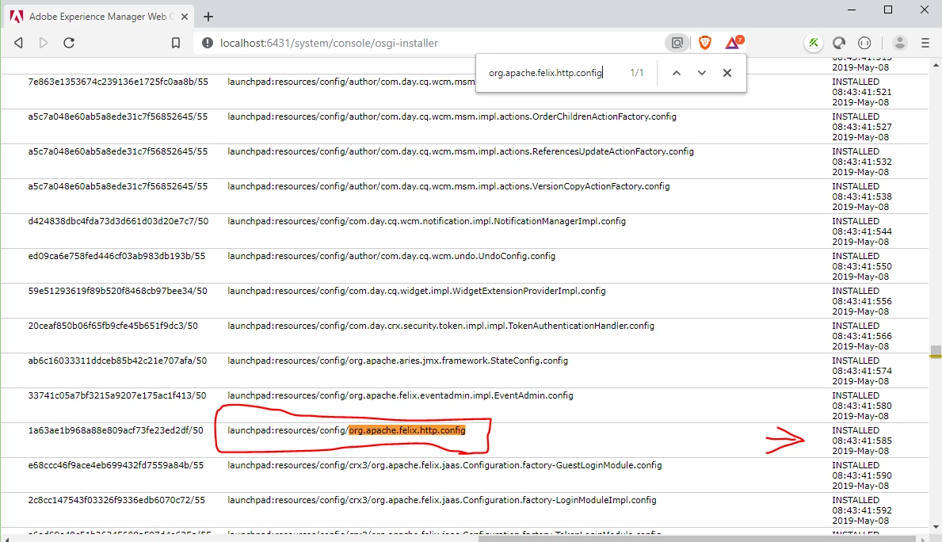Open the not-secure site info icon
Screen dimensions: 942x542
click(x=208, y=43)
